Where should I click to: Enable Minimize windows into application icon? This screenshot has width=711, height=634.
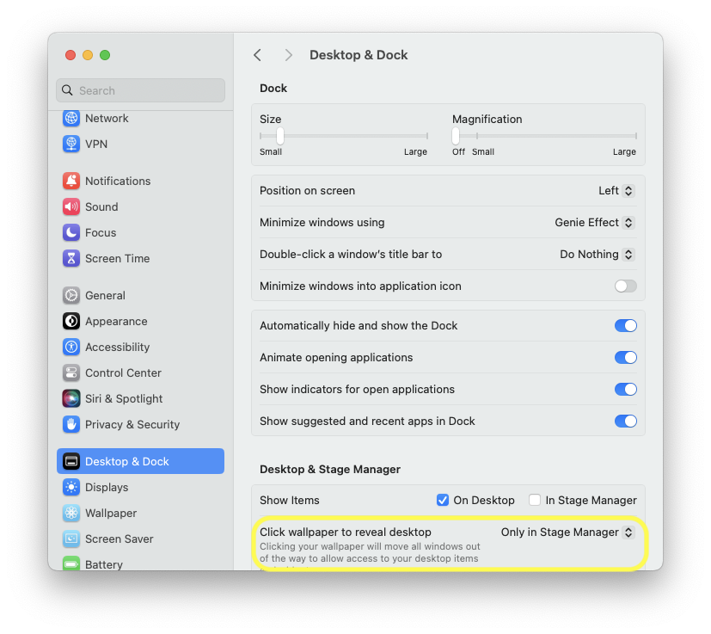coord(625,286)
